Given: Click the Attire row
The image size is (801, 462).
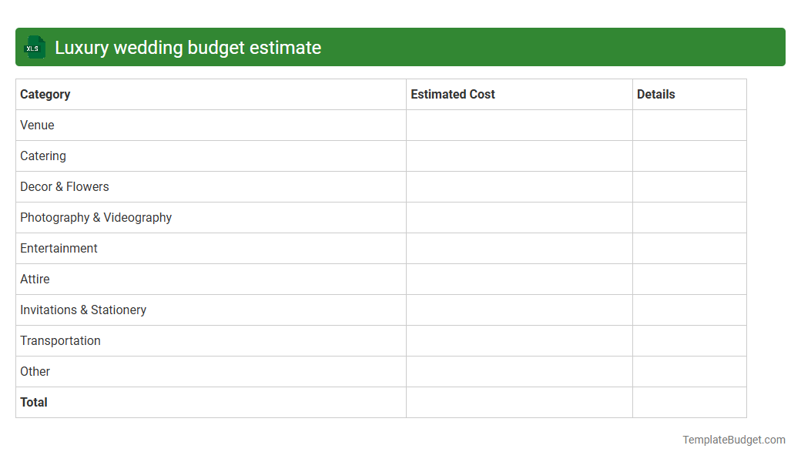Looking at the screenshot, I should [35, 279].
